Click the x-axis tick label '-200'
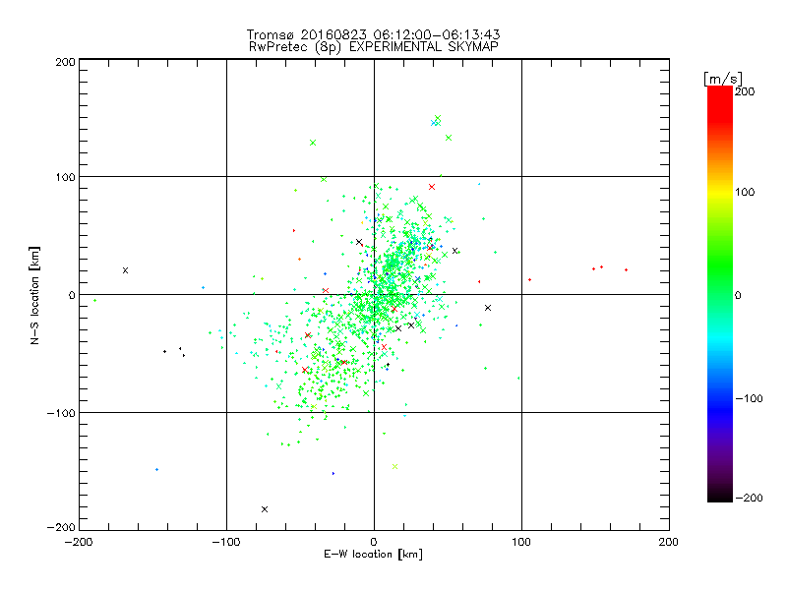The image size is (787, 590). tap(79, 542)
